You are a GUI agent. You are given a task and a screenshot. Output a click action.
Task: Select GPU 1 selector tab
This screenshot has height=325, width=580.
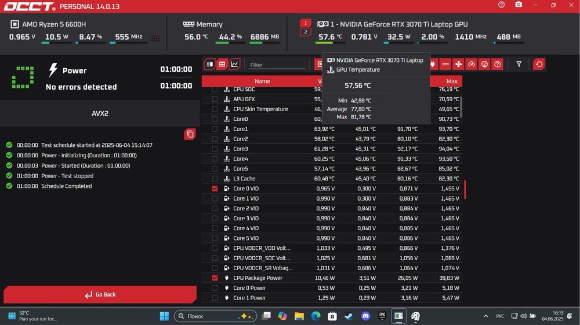306,23
